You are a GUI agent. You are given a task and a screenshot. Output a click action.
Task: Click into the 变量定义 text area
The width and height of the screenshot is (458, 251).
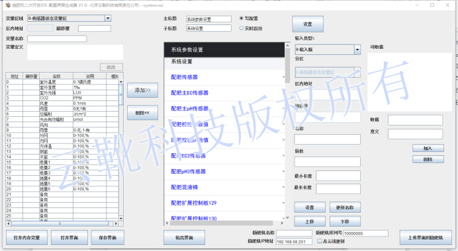pyautogui.click(x=75, y=52)
